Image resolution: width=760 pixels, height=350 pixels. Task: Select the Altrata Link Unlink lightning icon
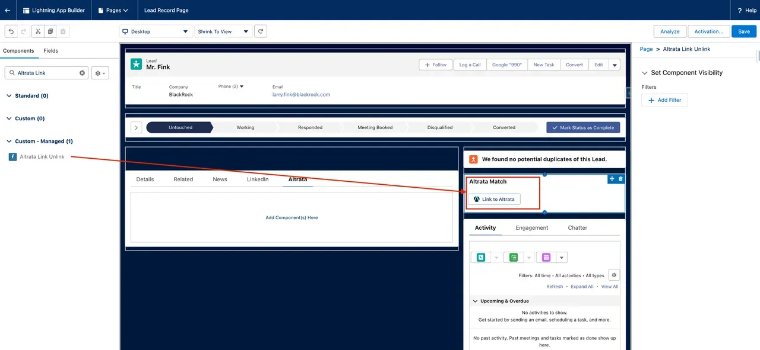coord(12,157)
